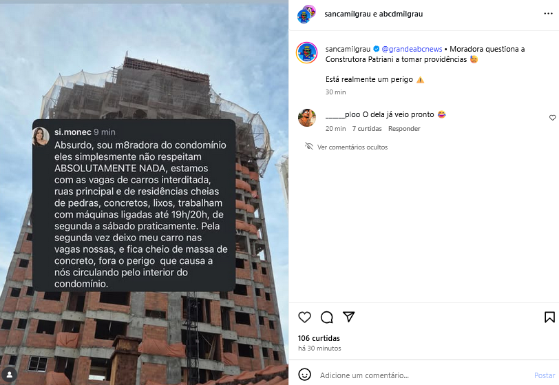Screen dimensions: 559x385
Task: Like the _____ploo comment heart
Action: pyautogui.click(x=552, y=118)
